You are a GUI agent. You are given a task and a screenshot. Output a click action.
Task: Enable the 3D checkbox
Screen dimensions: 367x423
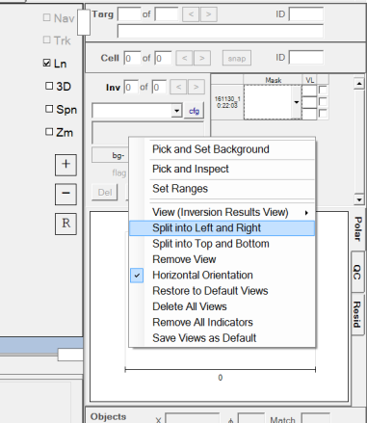(49, 86)
